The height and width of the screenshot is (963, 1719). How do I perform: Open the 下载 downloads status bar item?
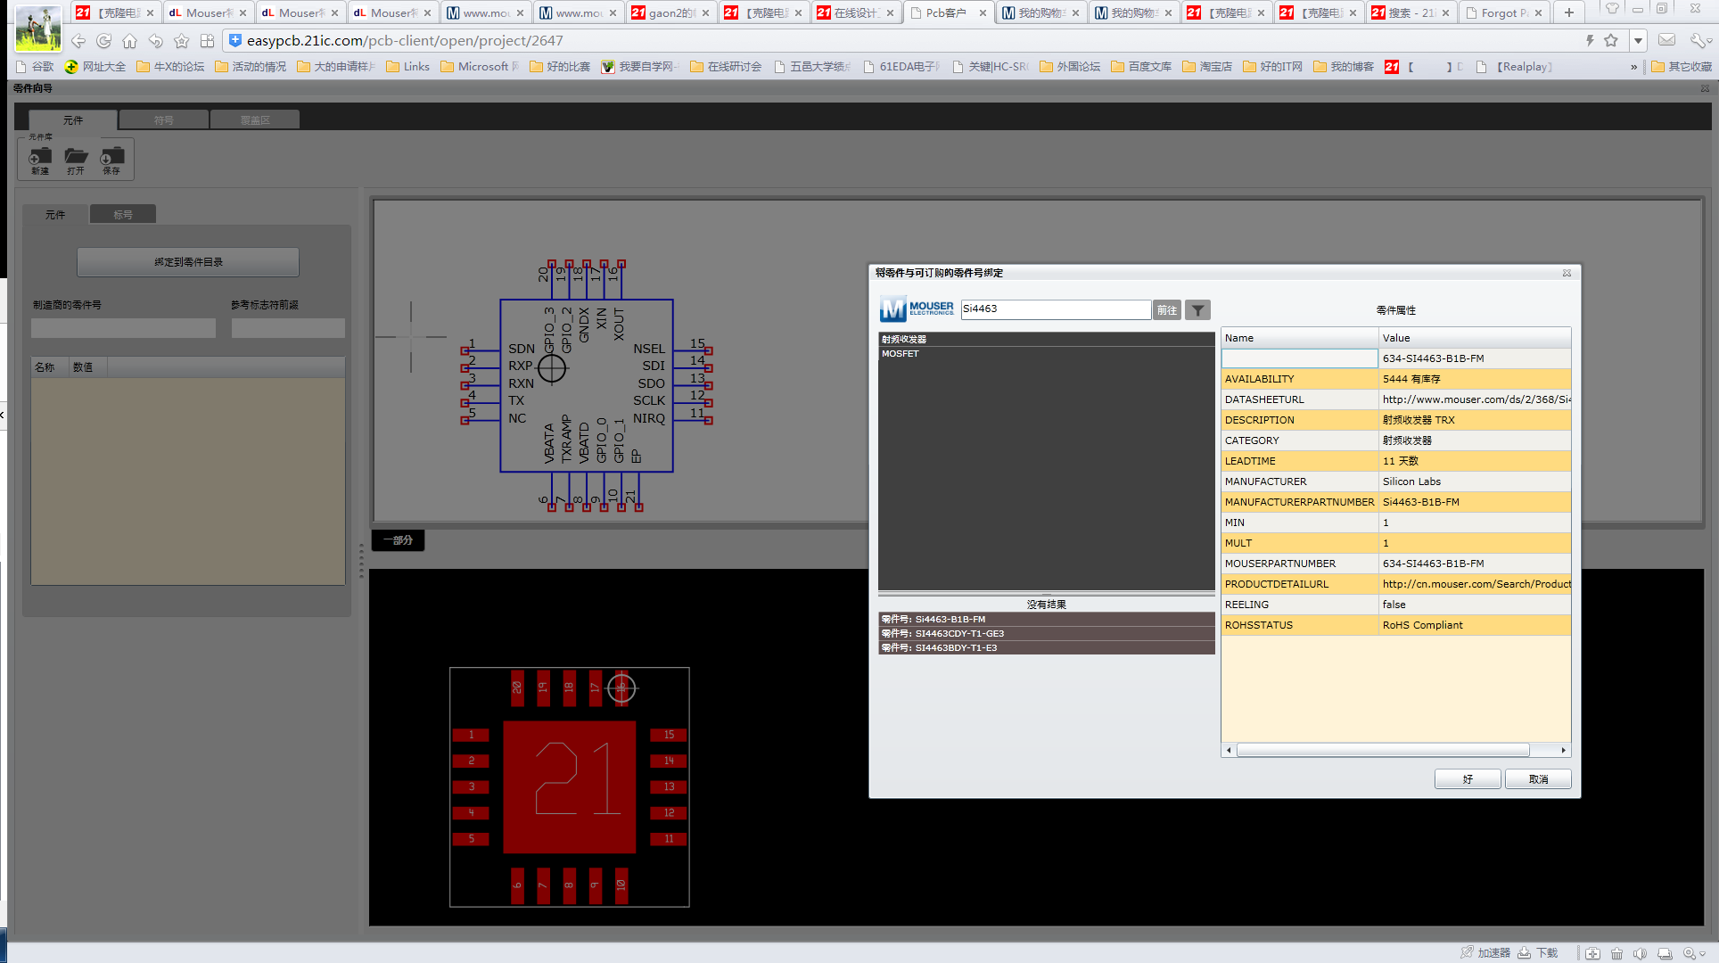click(x=1539, y=953)
